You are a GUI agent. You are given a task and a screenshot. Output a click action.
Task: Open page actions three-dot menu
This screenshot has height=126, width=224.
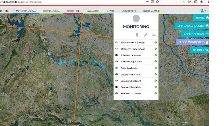tap(147, 2)
